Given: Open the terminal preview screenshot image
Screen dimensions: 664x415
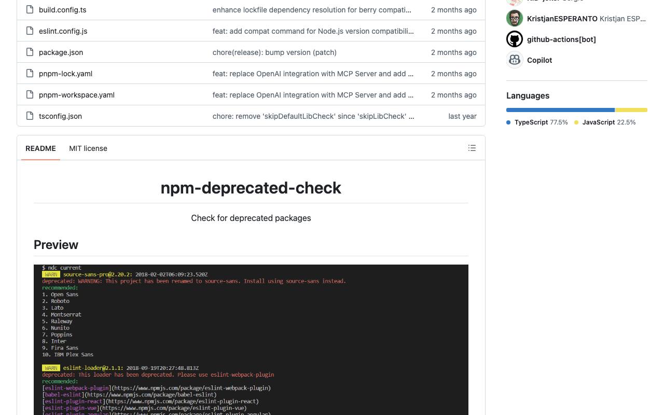Looking at the screenshot, I should pyautogui.click(x=251, y=340).
